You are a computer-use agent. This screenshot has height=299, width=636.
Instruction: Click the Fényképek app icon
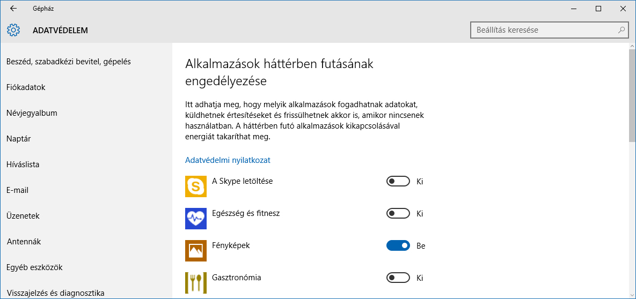pyautogui.click(x=196, y=251)
